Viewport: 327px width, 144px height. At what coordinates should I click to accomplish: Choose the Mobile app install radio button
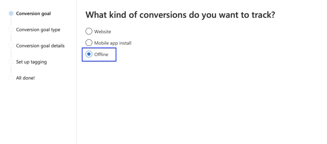coord(89,43)
